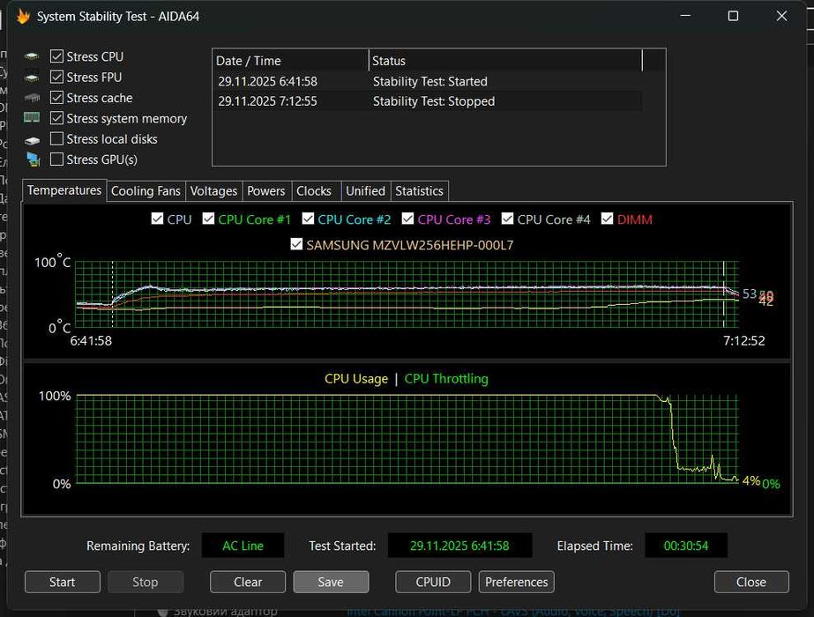Click the disk drive icon beside Stress local disks
814x617 pixels.
point(33,139)
